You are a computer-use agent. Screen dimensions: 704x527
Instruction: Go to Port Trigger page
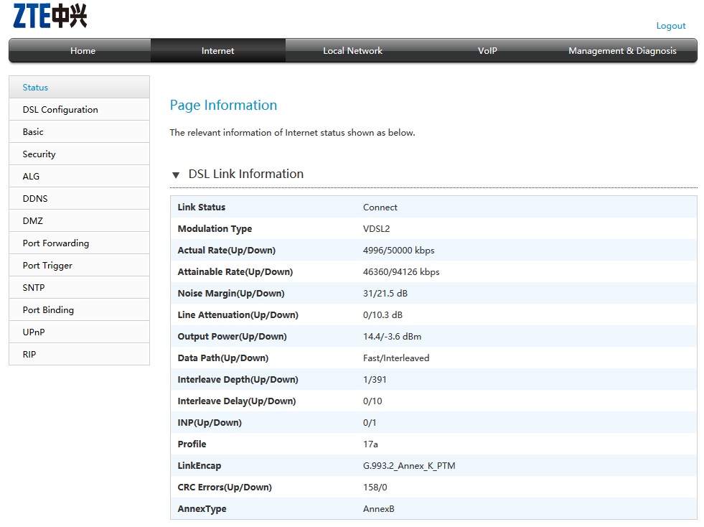point(47,266)
